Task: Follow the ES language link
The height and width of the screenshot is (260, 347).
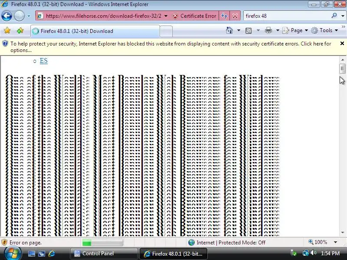Action: [44, 61]
